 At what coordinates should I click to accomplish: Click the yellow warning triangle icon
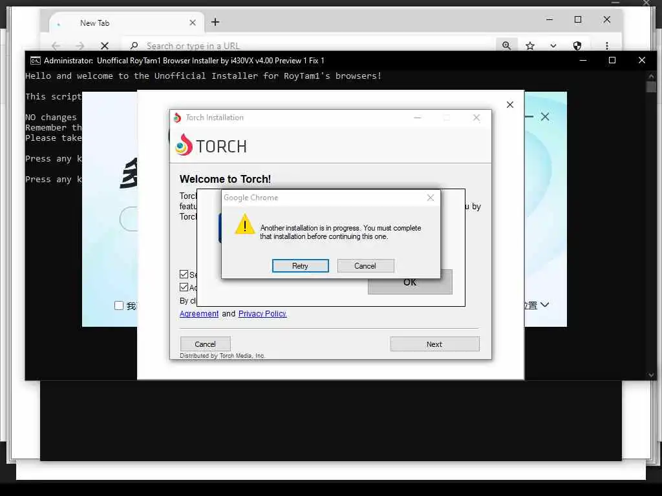click(x=245, y=224)
